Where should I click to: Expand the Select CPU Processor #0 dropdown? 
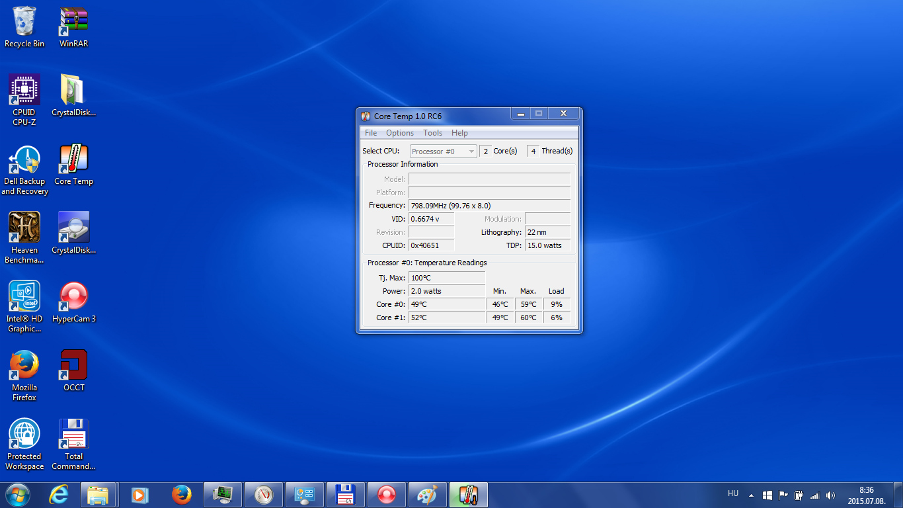(x=443, y=151)
